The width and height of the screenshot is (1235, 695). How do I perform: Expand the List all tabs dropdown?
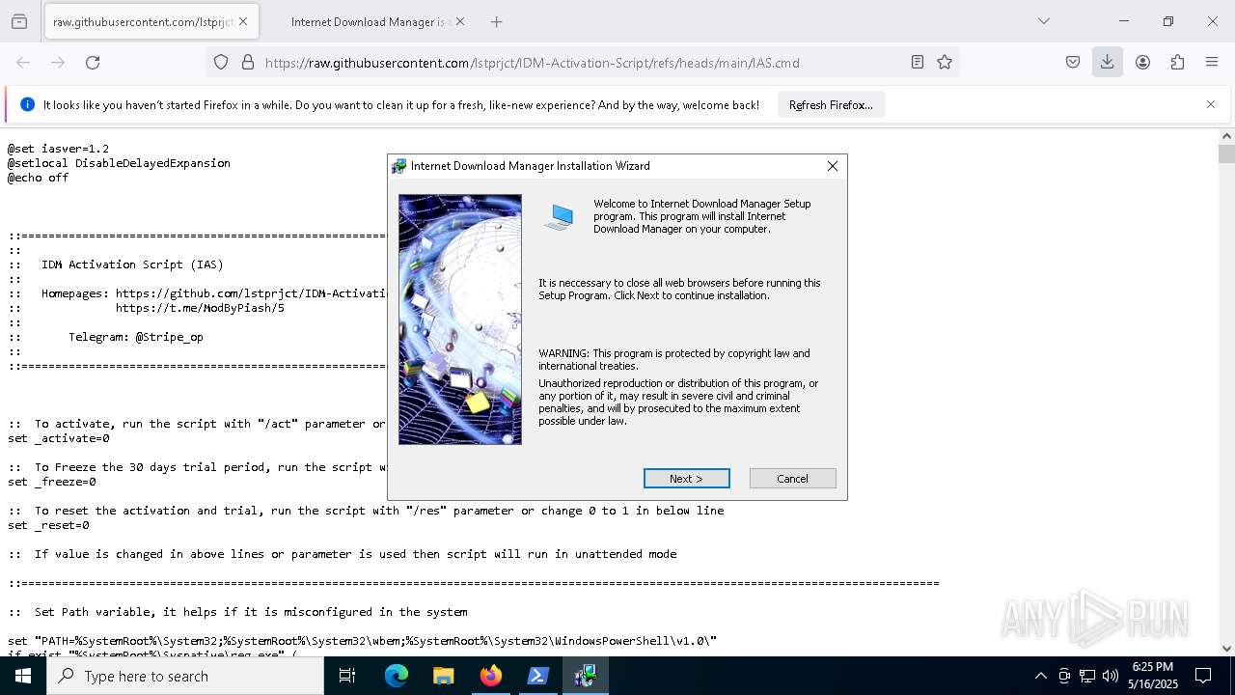tap(1043, 21)
